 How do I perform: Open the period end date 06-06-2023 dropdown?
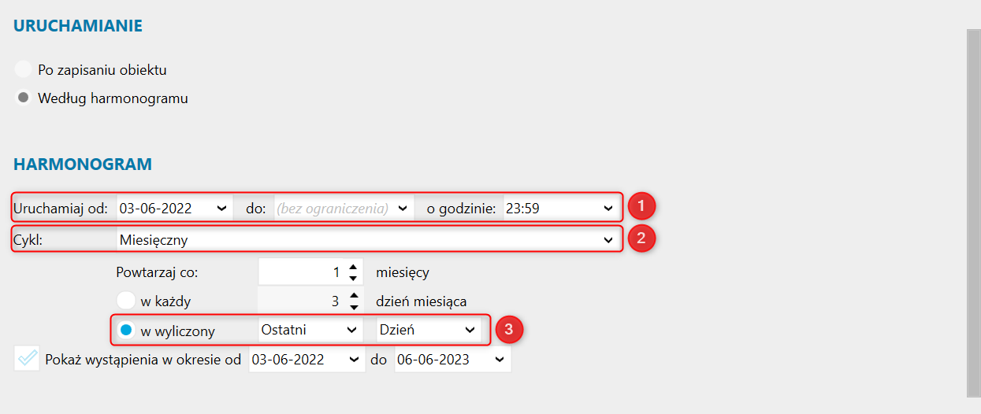(x=500, y=360)
